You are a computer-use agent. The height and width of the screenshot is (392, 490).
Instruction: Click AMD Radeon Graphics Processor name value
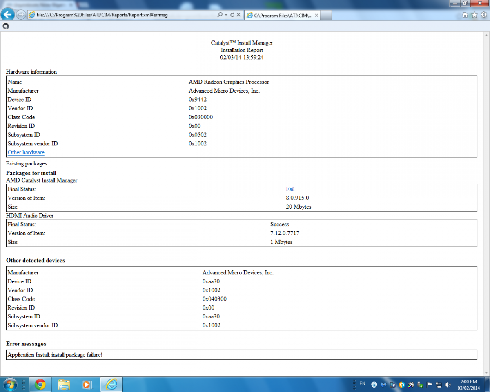(x=229, y=82)
